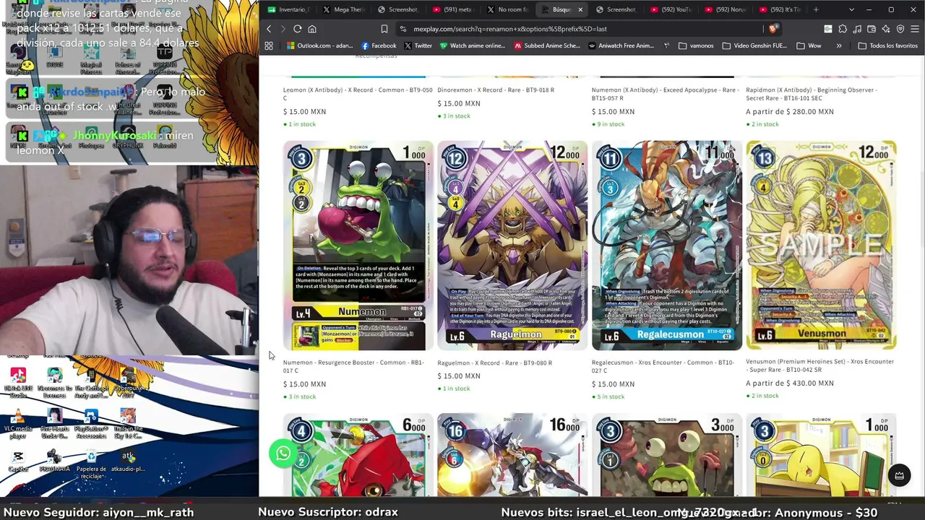Bookmark this page with the bookmark icon

coord(384,29)
